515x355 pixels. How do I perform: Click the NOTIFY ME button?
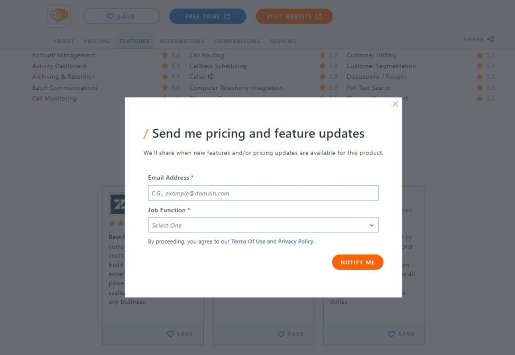tap(358, 262)
